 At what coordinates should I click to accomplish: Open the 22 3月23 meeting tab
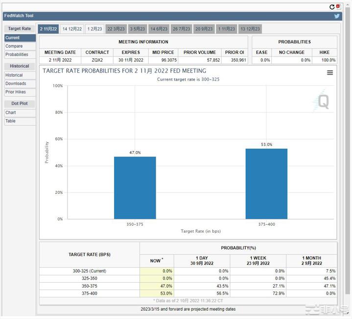click(116, 29)
